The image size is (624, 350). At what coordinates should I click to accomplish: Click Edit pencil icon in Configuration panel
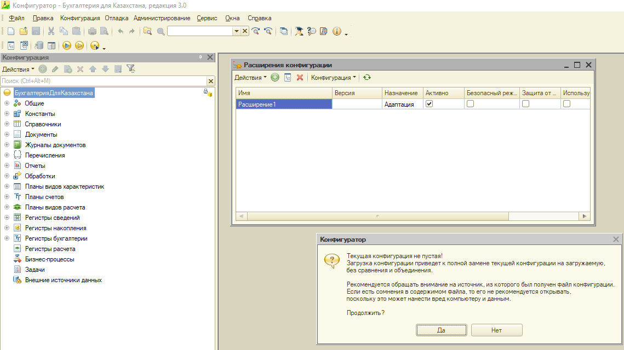(55, 69)
